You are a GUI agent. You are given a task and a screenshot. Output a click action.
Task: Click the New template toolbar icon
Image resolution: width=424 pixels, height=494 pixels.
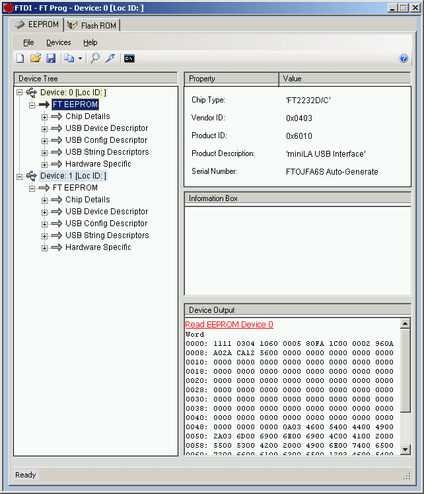20,58
